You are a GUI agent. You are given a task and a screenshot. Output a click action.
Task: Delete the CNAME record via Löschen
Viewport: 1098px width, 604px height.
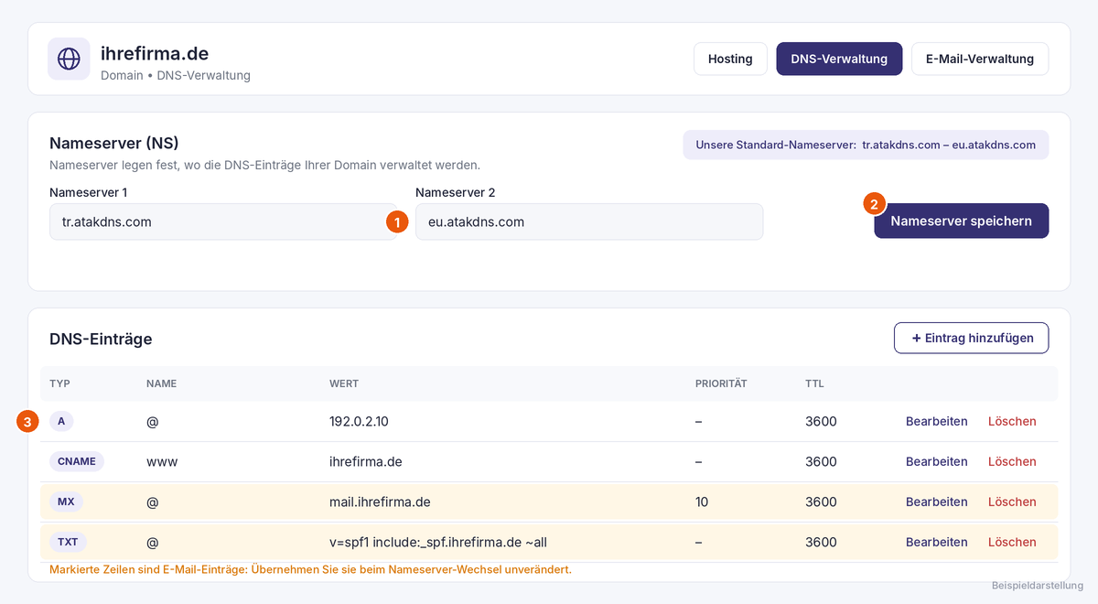(1012, 461)
